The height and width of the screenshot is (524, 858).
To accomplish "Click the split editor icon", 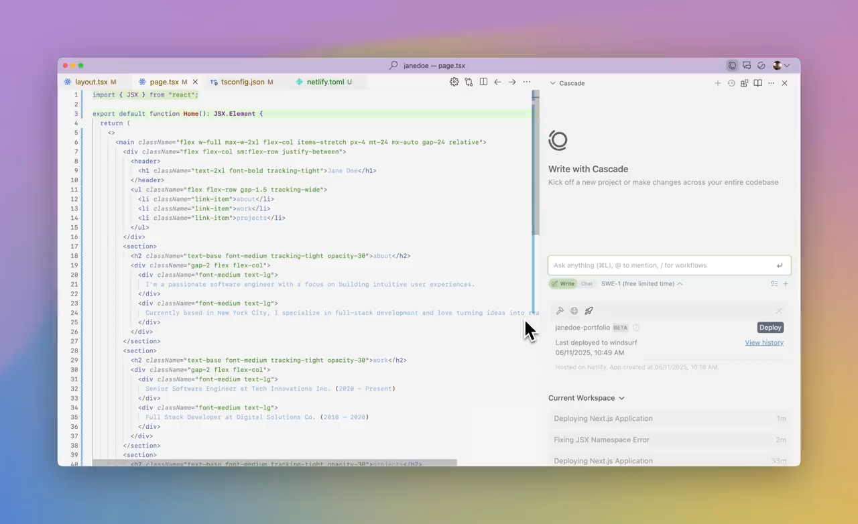I will point(483,82).
